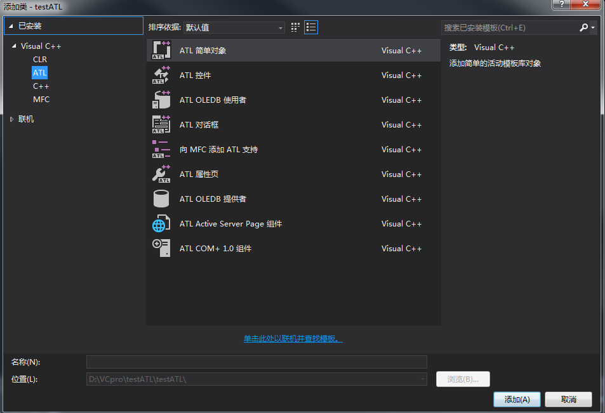Viewport: 605px width, 413px height.
Task: Click the search magnifier icon
Action: coord(583,27)
